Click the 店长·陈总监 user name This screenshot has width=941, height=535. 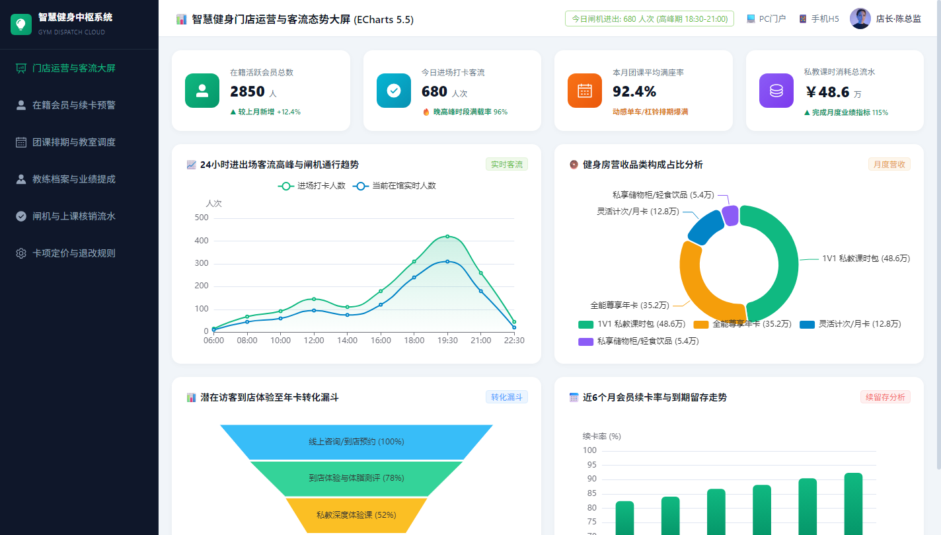point(898,19)
